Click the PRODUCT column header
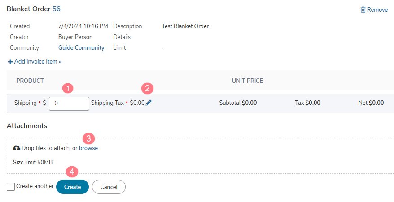This screenshot has width=394, height=202. tap(30, 81)
